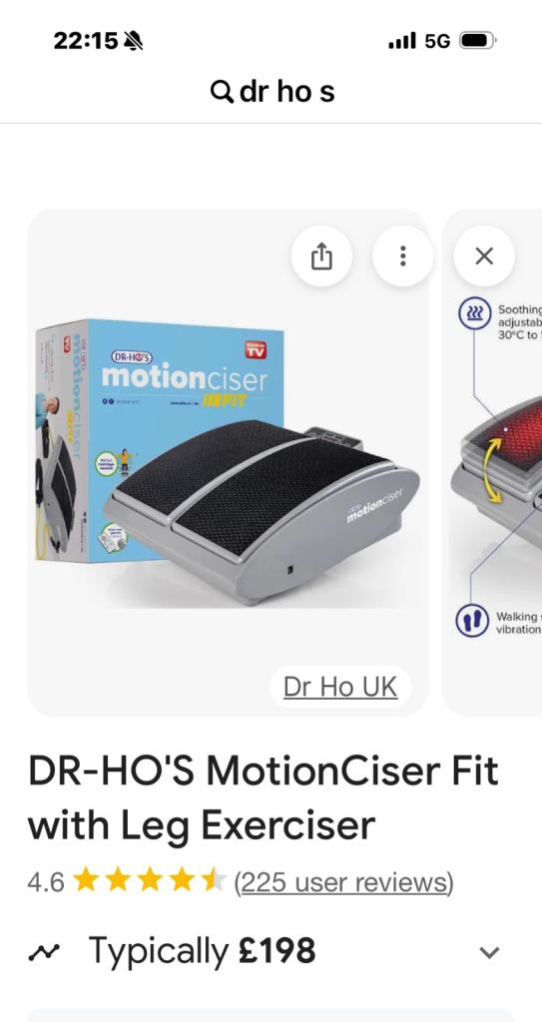
Task: Open the three-dot more options menu
Action: point(403,256)
